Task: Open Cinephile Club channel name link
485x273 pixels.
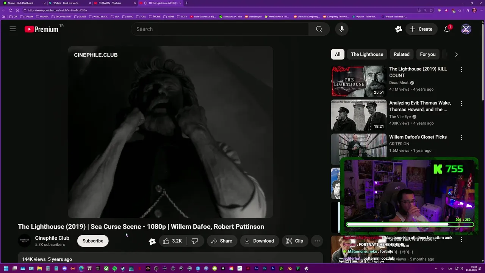Action: click(52, 238)
